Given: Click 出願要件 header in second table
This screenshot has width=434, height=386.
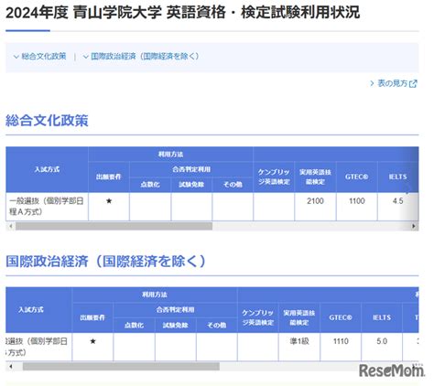Looking at the screenshot, I should 92,317.
